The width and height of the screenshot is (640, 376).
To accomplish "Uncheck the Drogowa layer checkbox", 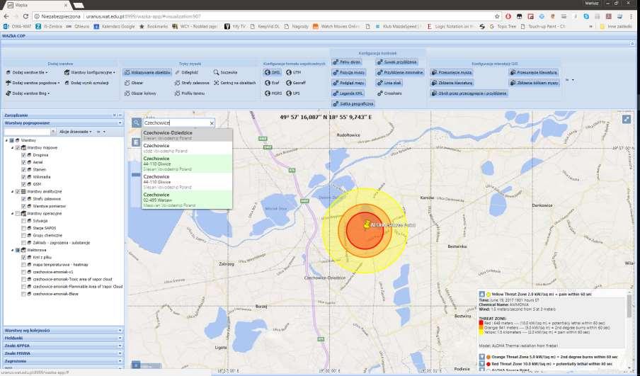I will click(x=23, y=155).
